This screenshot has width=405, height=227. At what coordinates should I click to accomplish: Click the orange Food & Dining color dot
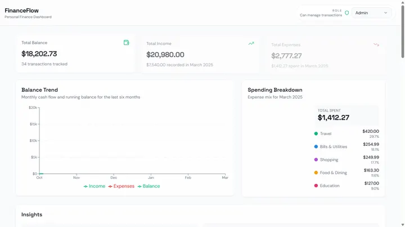(316, 173)
